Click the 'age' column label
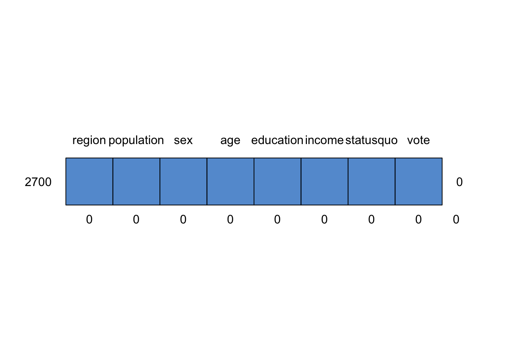 click(x=230, y=140)
